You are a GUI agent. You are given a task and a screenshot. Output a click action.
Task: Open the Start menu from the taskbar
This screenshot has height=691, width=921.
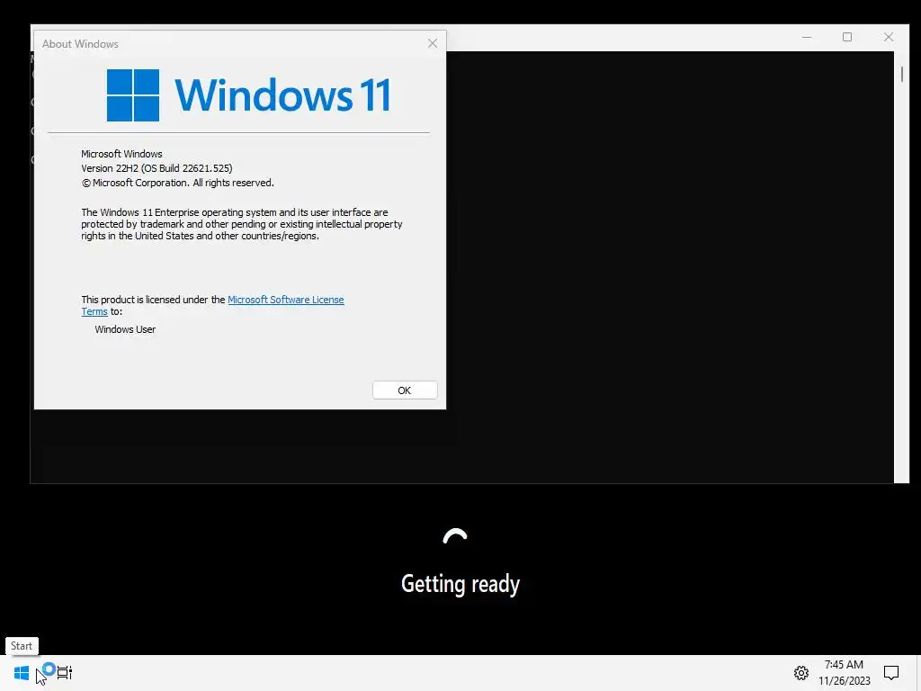coord(22,672)
